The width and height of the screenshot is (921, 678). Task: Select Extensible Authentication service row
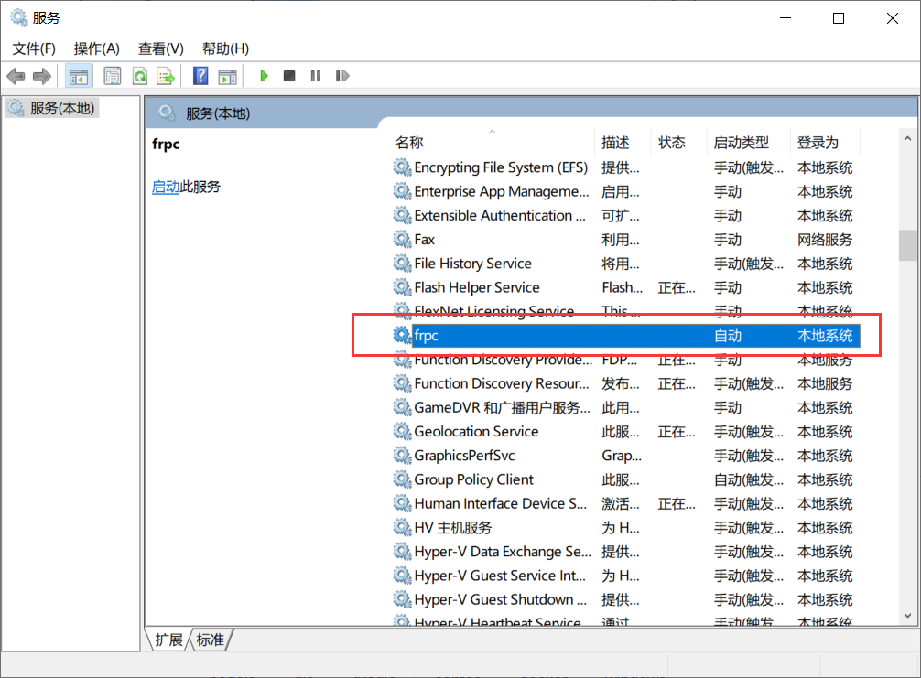625,215
